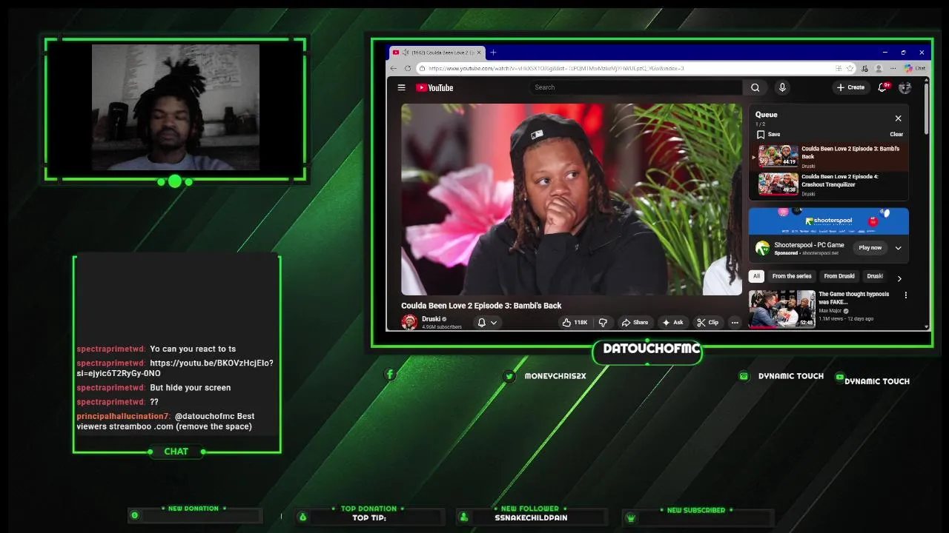The height and width of the screenshot is (533, 949).
Task: Click the split screen icon in address bar
Action: point(839,68)
